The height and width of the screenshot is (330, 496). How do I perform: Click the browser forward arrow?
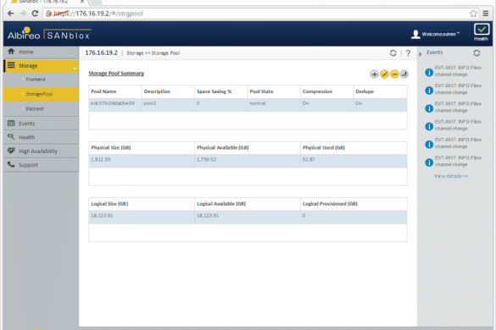click(x=23, y=14)
